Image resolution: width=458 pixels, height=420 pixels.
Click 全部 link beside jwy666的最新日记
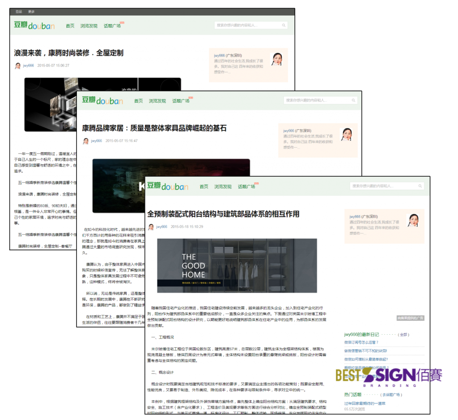point(403,335)
